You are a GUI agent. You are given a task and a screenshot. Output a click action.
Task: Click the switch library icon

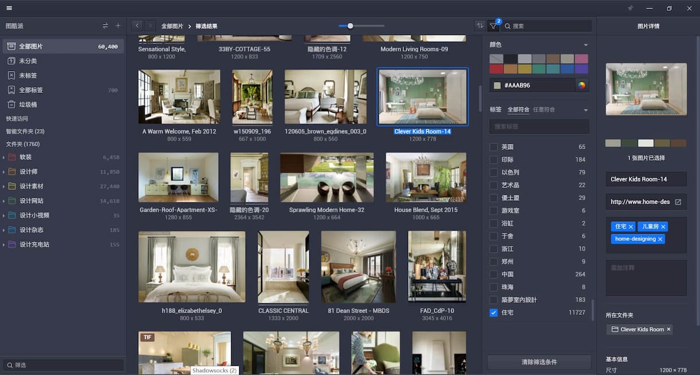tap(105, 26)
